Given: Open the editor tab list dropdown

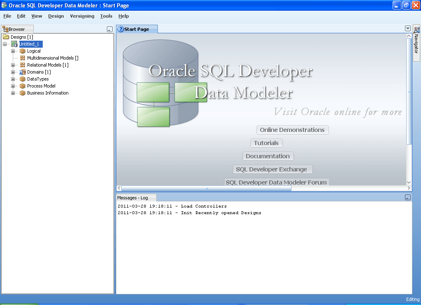Looking at the screenshot, I should tap(407, 28).
